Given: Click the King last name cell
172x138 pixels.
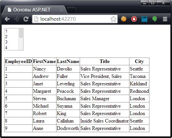Looking at the screenshot, I should click(68, 113).
